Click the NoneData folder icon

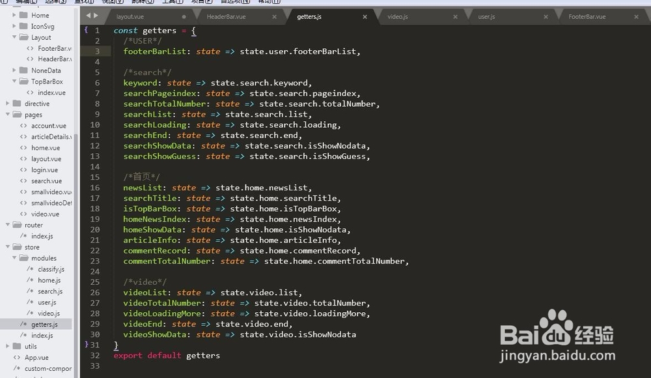click(23, 70)
